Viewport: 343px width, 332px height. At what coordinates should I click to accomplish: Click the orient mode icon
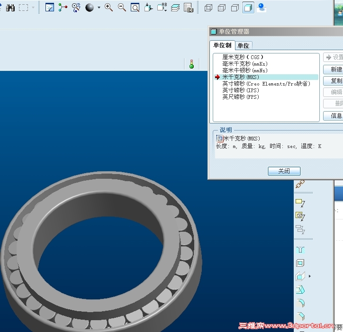pos(76,8)
